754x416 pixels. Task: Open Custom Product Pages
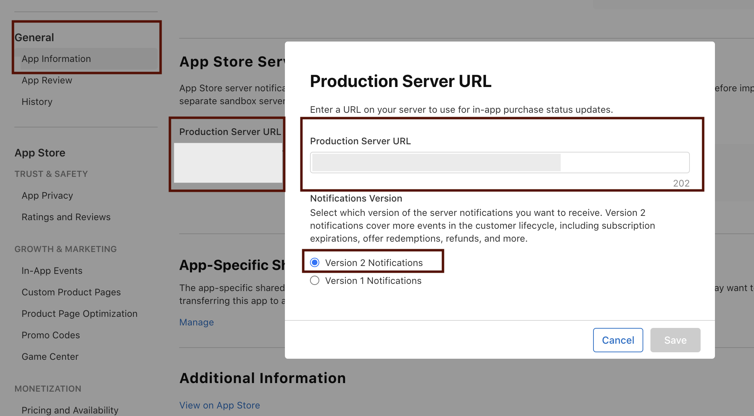[71, 292]
